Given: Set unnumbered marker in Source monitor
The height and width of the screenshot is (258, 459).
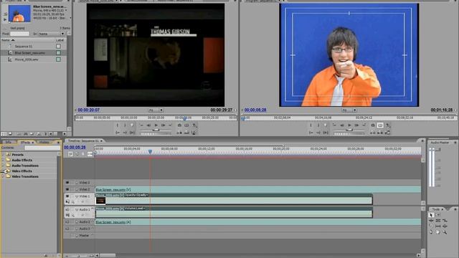Looking at the screenshot, I should (x=132, y=125).
